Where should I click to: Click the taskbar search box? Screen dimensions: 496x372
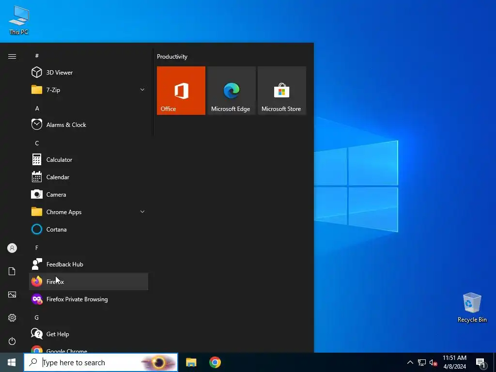click(101, 362)
